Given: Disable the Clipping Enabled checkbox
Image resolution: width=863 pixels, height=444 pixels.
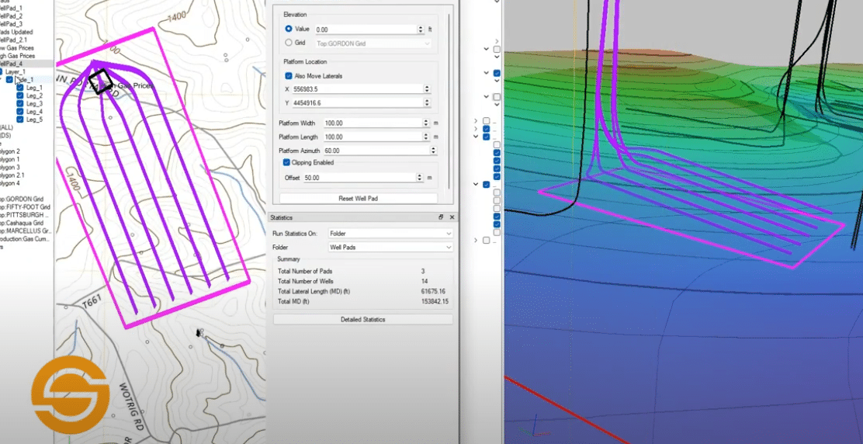Looking at the screenshot, I should click(x=286, y=162).
